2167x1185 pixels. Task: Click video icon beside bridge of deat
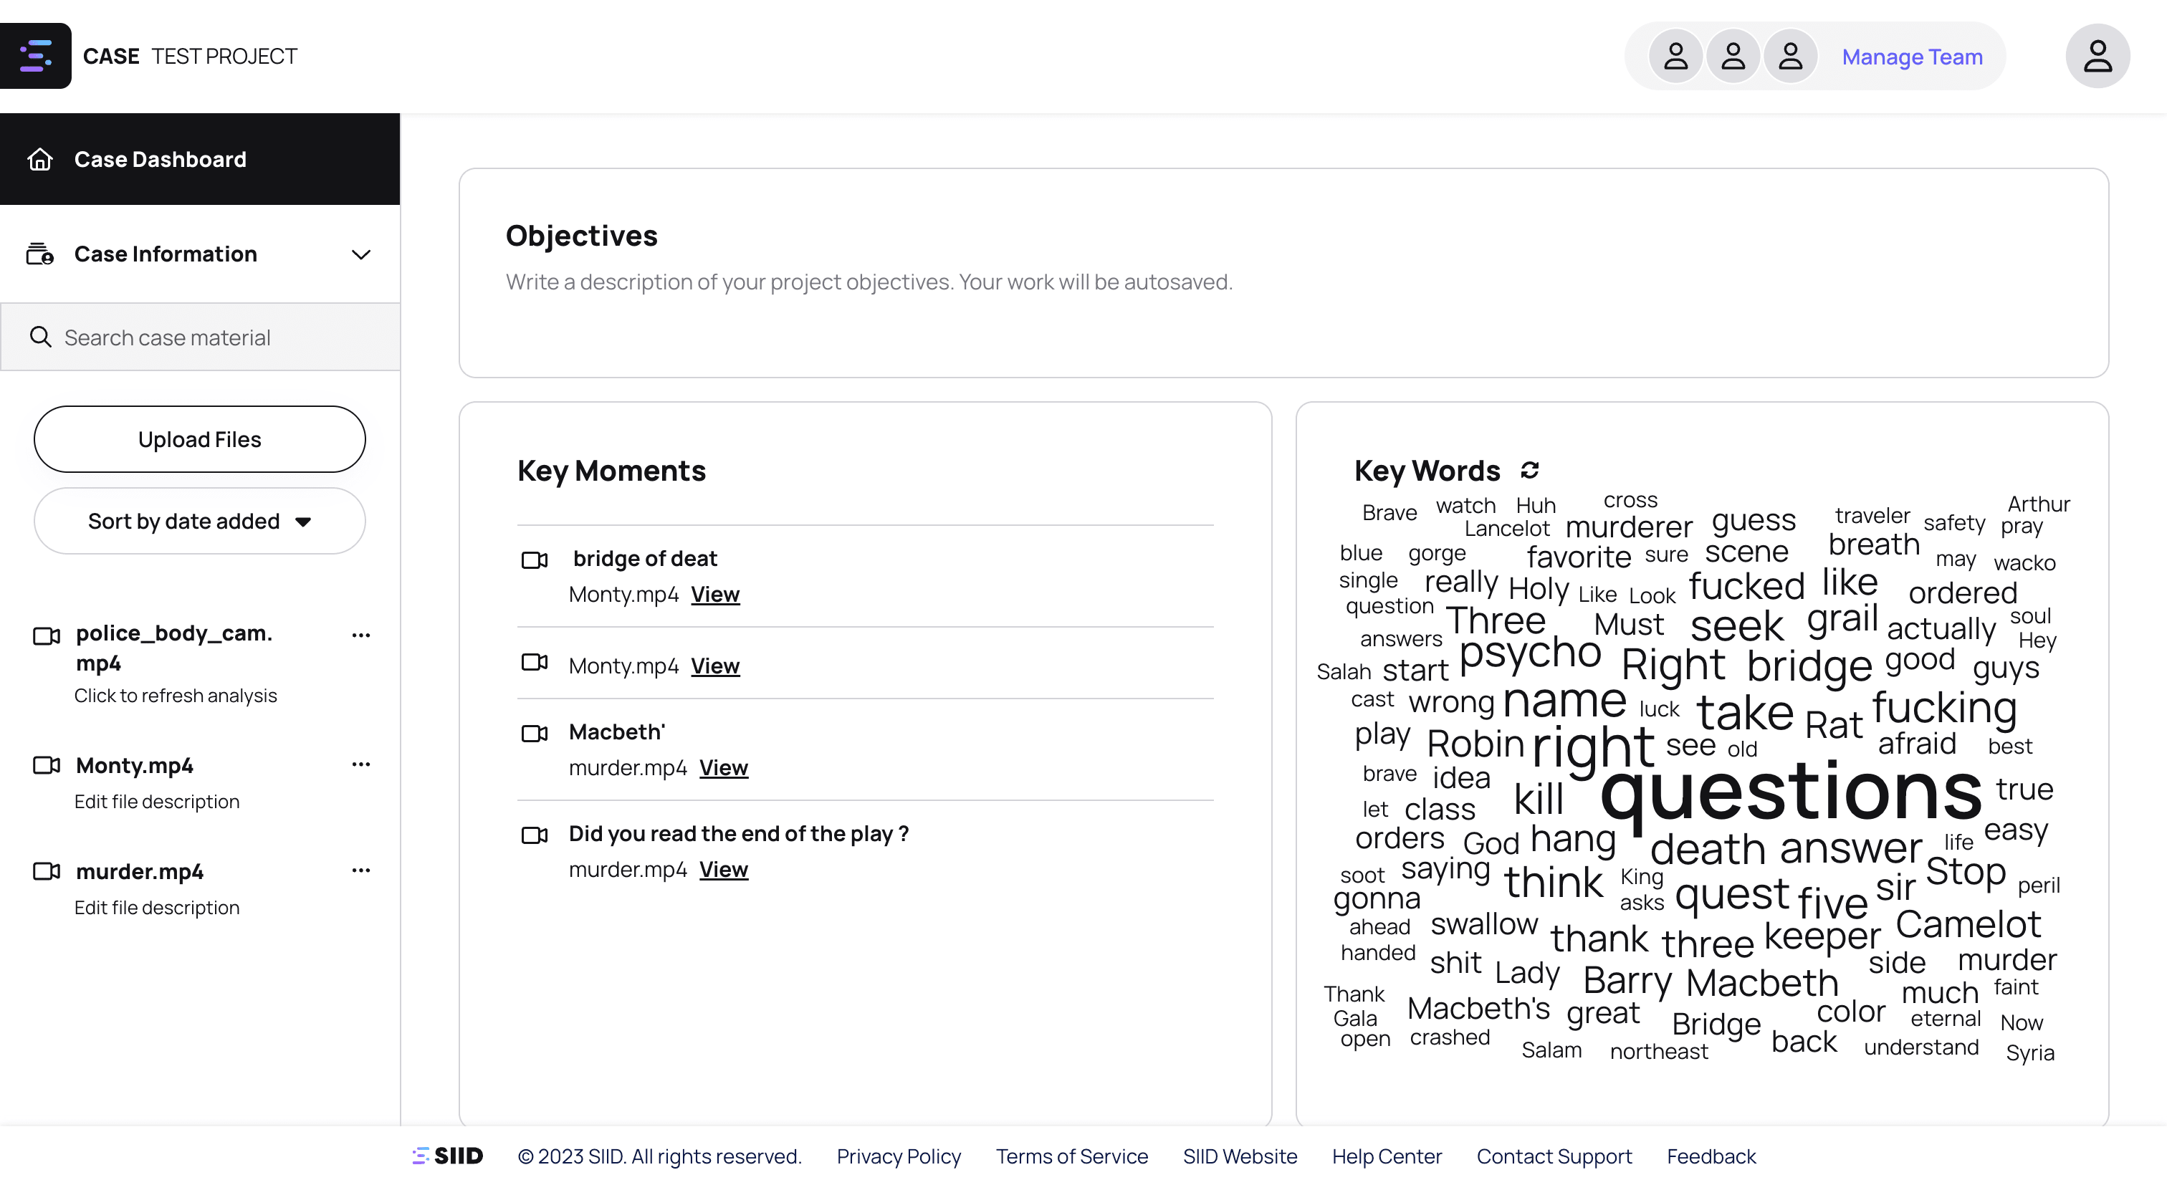click(535, 560)
